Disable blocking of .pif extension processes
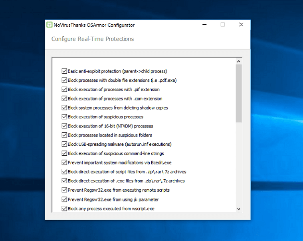Viewport: 303px width, 241px height. point(64,89)
